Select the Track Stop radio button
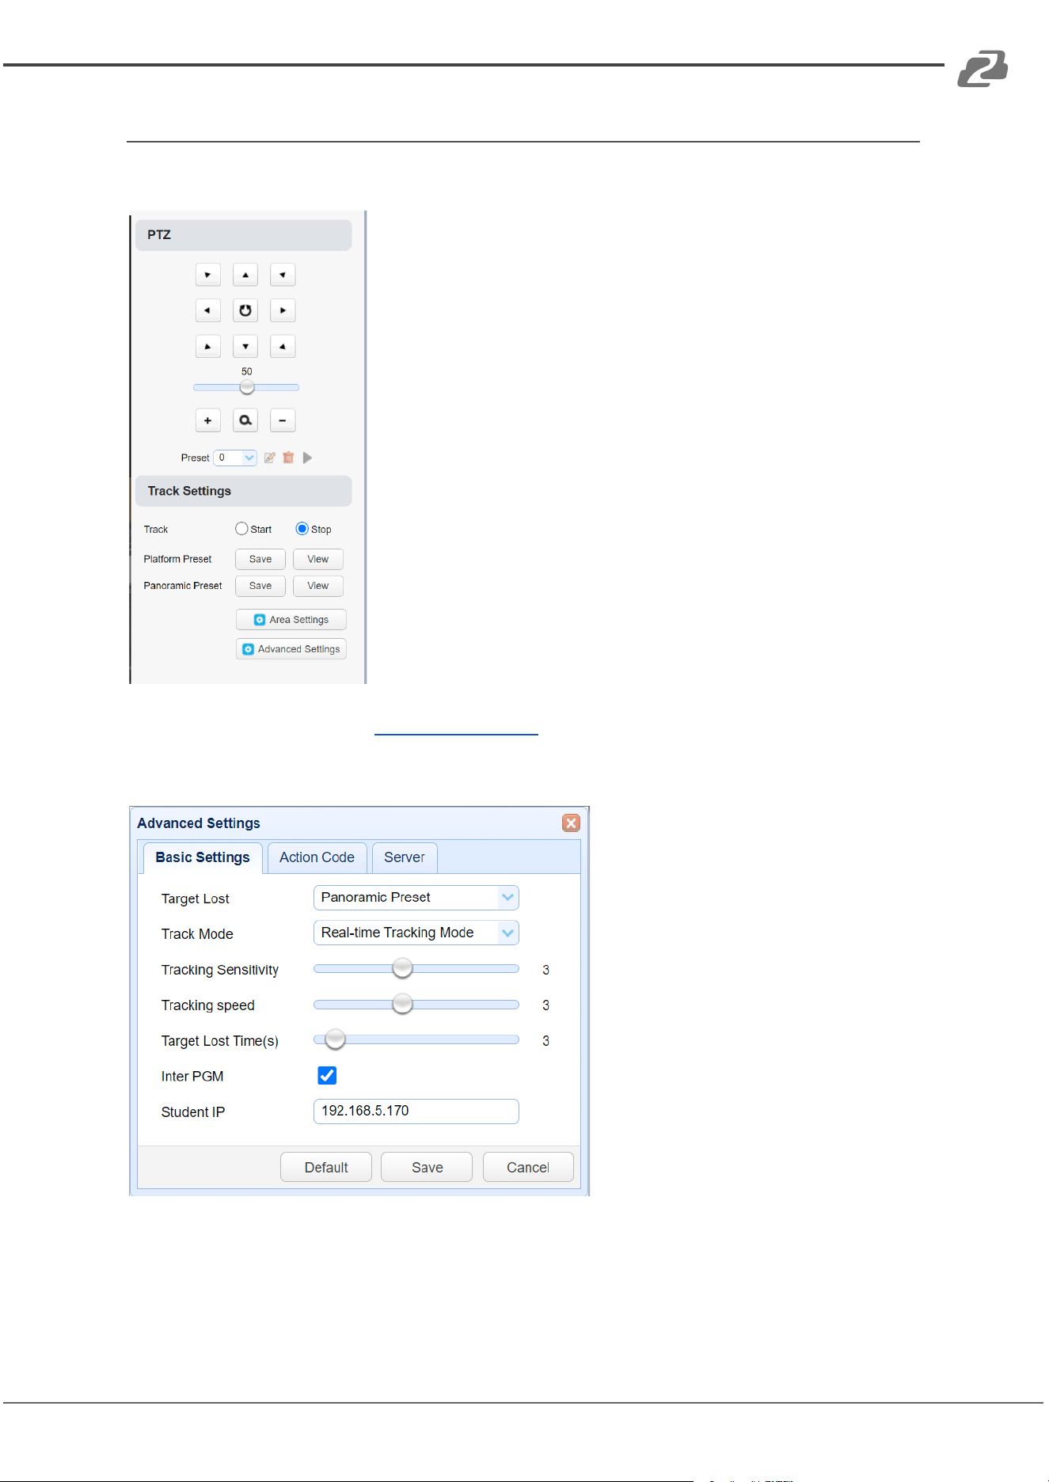1049x1482 pixels. tap(302, 529)
